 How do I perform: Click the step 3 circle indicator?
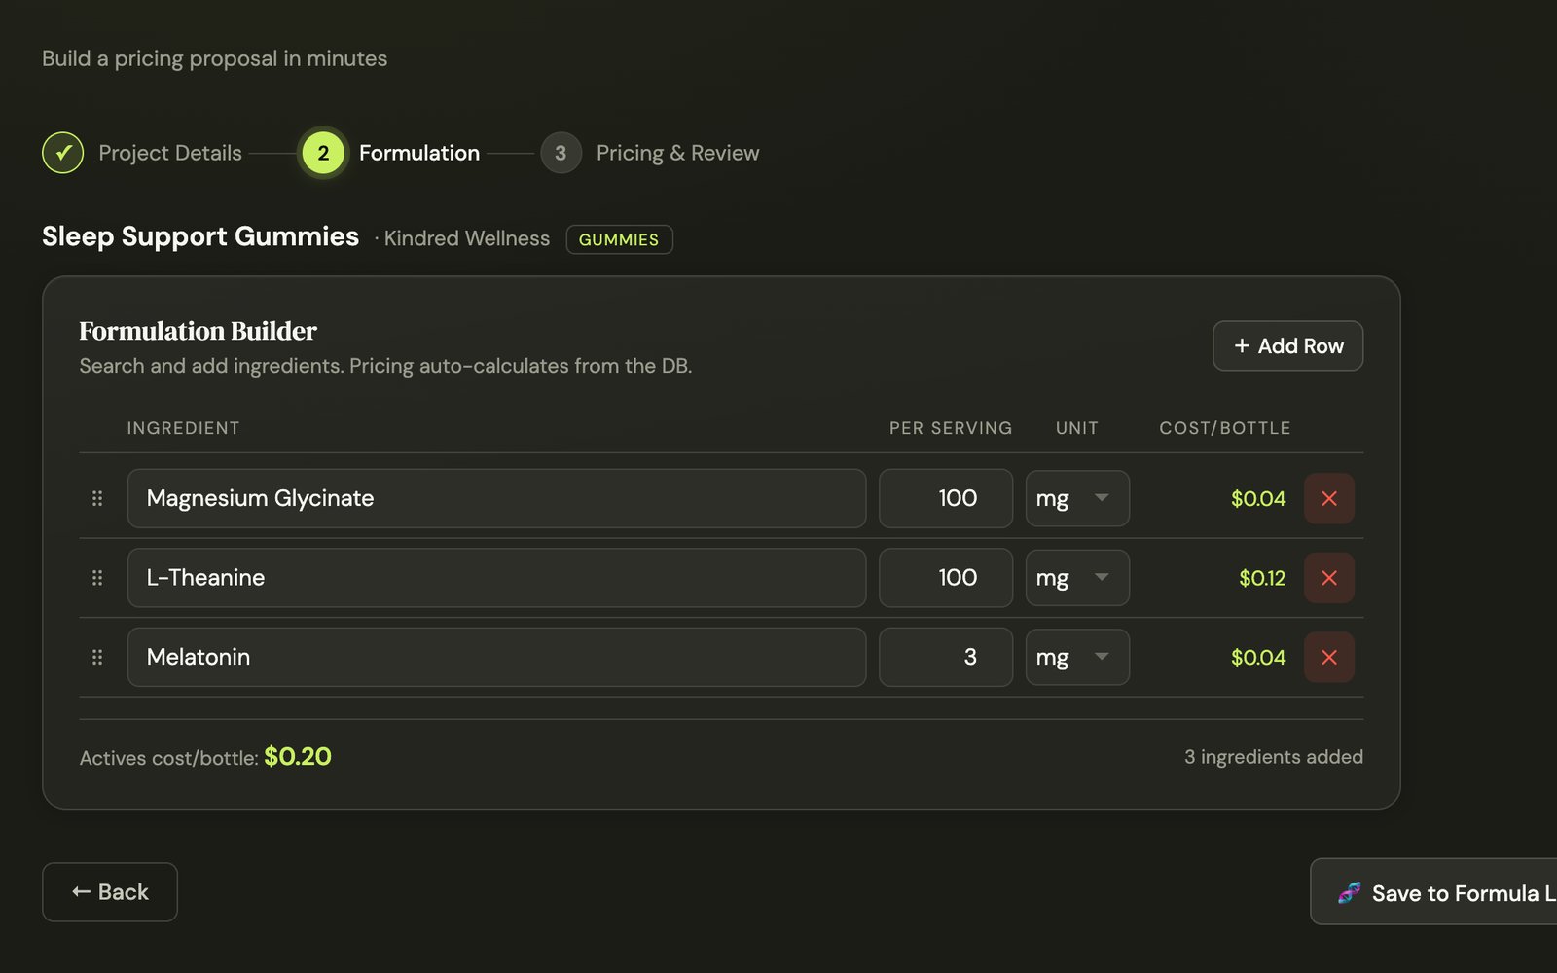(x=561, y=153)
